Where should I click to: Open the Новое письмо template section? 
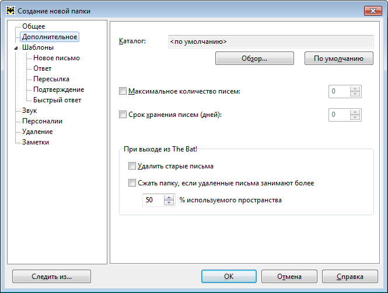tap(57, 58)
